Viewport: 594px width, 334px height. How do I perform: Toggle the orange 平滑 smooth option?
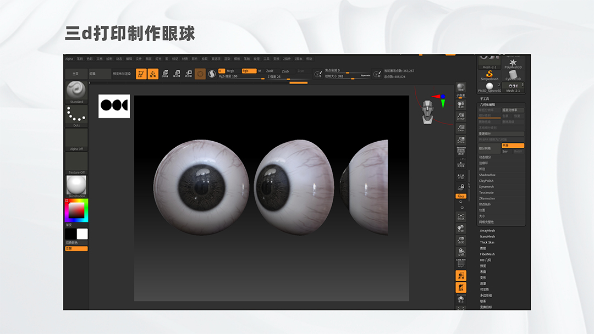[513, 146]
